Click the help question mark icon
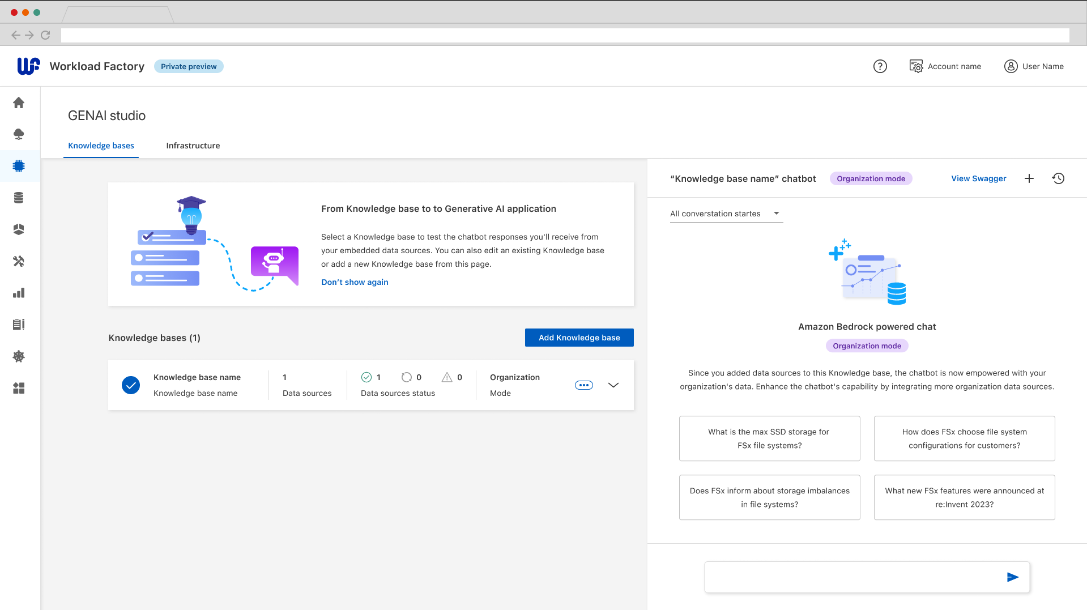Viewport: 1087px width, 610px height. (x=880, y=66)
